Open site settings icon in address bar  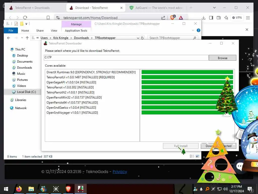tap(58, 18)
